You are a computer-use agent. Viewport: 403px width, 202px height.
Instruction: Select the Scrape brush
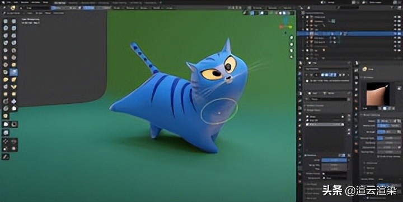point(6,65)
